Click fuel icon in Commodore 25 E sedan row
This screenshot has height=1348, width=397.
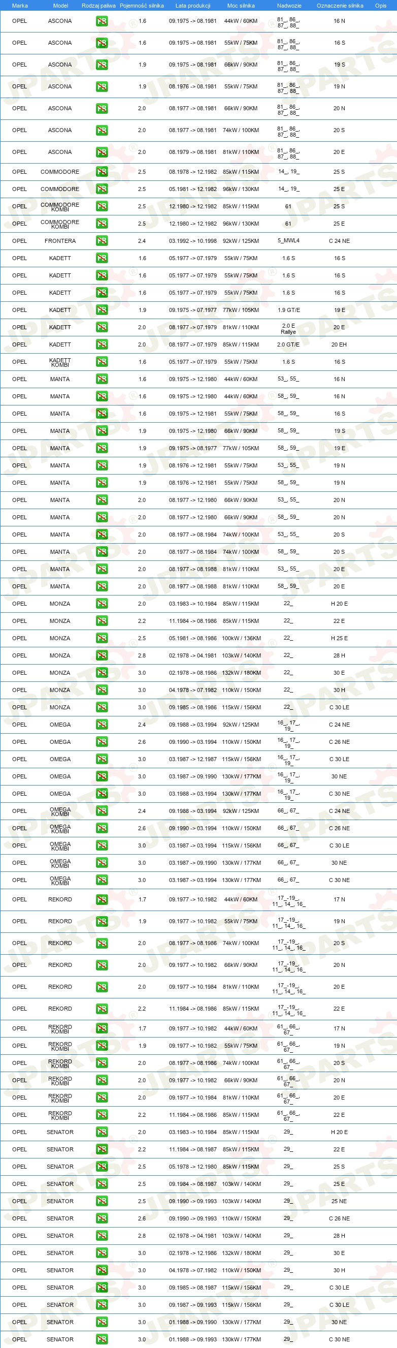pos(102,189)
